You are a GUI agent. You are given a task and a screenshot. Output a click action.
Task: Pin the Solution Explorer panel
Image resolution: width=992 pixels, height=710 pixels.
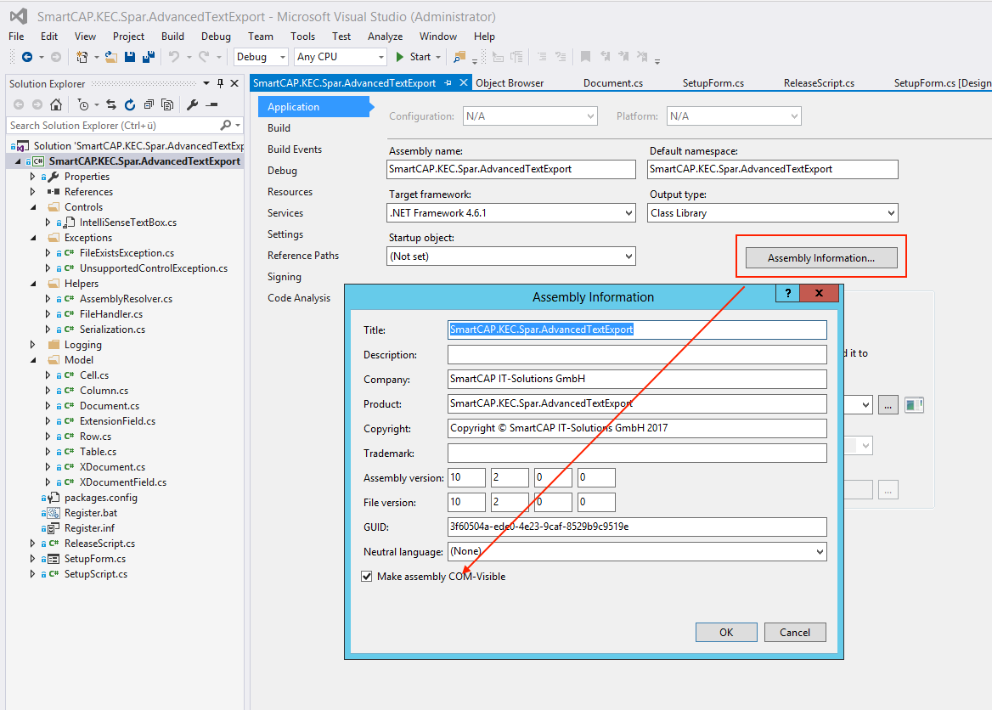220,83
